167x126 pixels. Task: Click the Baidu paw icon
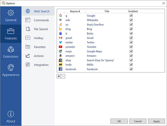[x=60, y=34]
